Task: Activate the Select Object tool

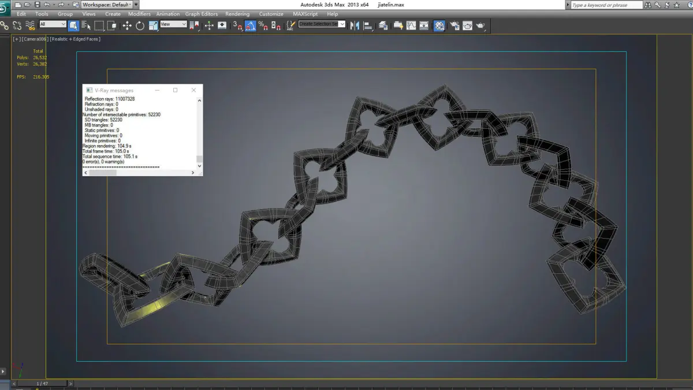Action: pos(73,25)
